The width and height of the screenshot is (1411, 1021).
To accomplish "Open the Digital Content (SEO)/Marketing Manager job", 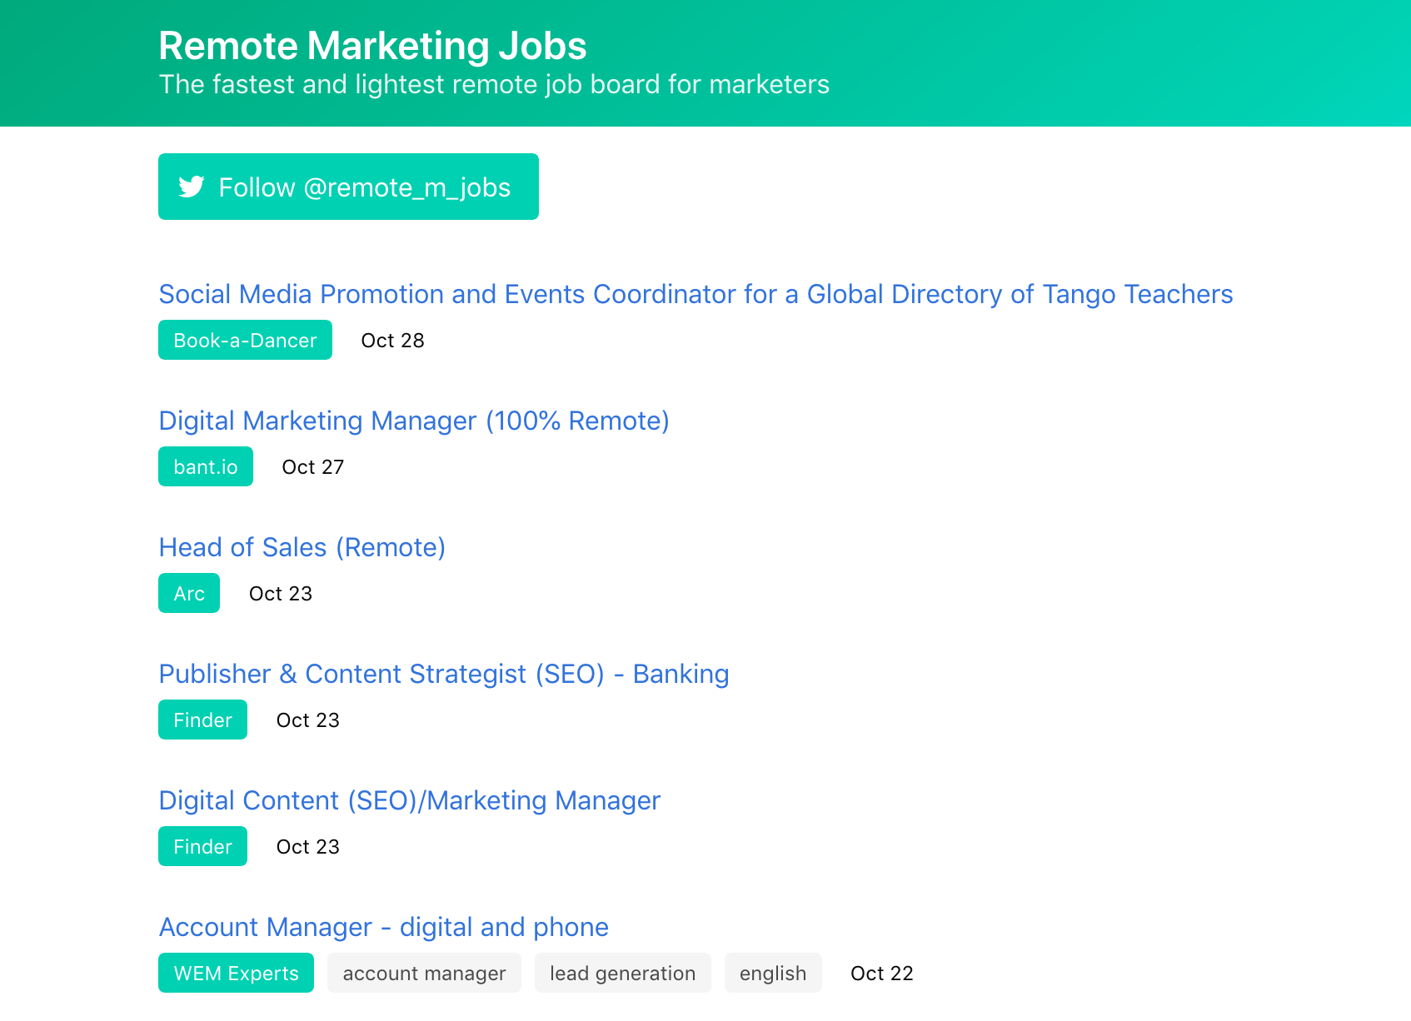I will (x=409, y=800).
